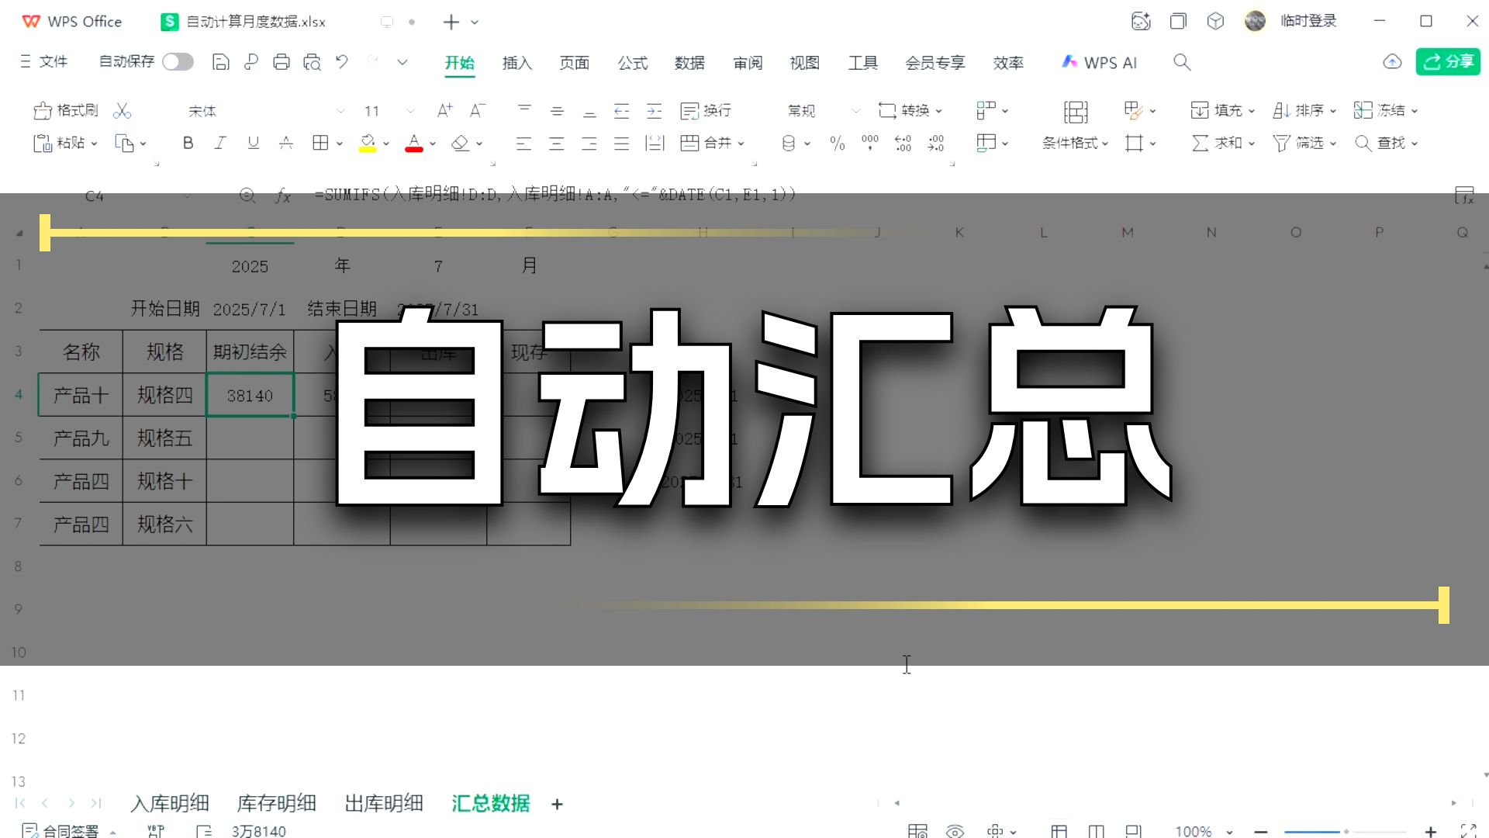Increase decimal places icon
Image resolution: width=1489 pixels, height=838 pixels.
(903, 143)
